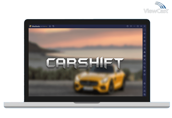Viewport: 172px width, 118px height.
Task: Open the media player square icon in sidebar
Action: pyautogui.click(x=145, y=41)
